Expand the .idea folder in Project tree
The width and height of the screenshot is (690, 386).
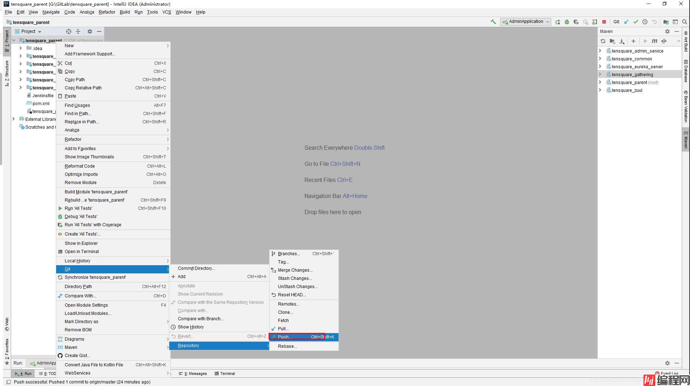click(20, 48)
